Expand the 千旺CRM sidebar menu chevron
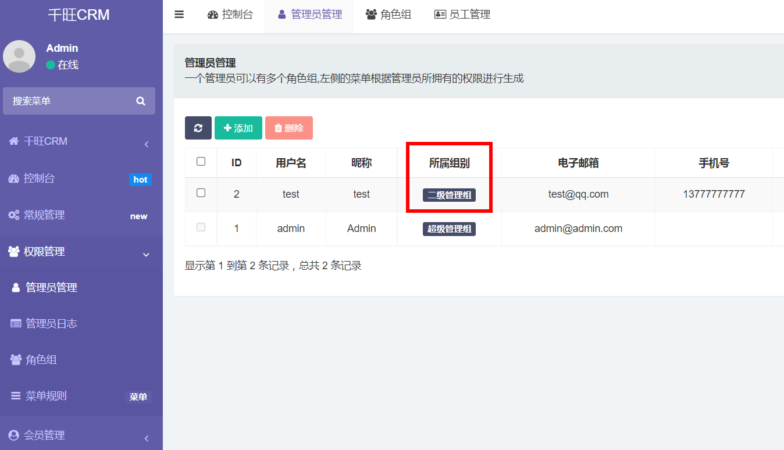The image size is (784, 450). [147, 144]
